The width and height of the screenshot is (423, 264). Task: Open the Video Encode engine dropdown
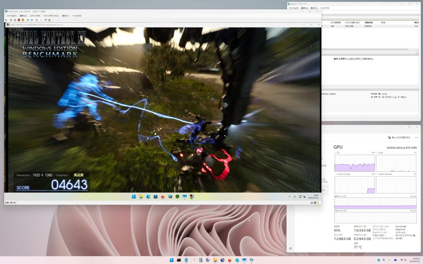click(342, 174)
